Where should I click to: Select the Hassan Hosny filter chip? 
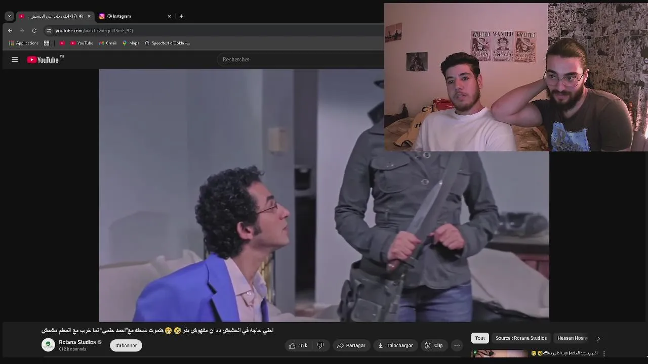point(573,338)
